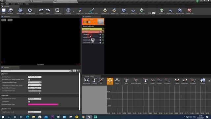Click the Emitter Editor Color pink swatch
The width and height of the screenshot is (211, 119).
click(x=43, y=104)
